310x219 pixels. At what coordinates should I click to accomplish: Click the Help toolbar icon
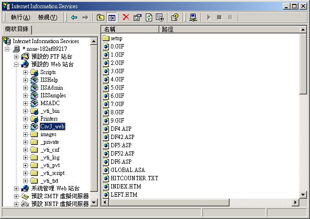(175, 17)
